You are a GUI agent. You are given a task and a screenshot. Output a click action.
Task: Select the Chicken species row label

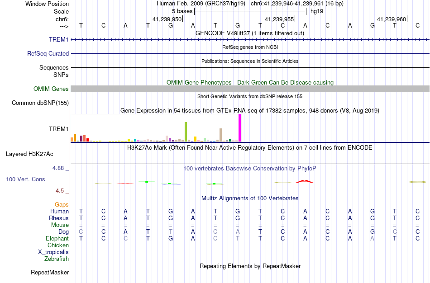[58, 245]
